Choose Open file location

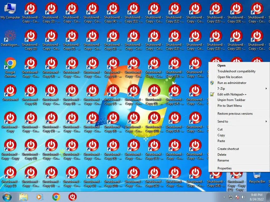point(239,77)
